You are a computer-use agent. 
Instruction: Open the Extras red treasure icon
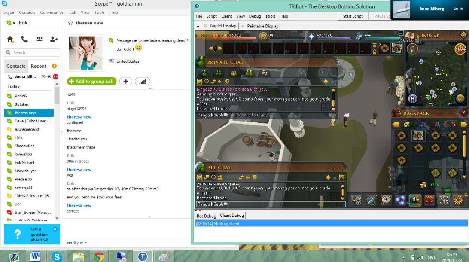429,200
